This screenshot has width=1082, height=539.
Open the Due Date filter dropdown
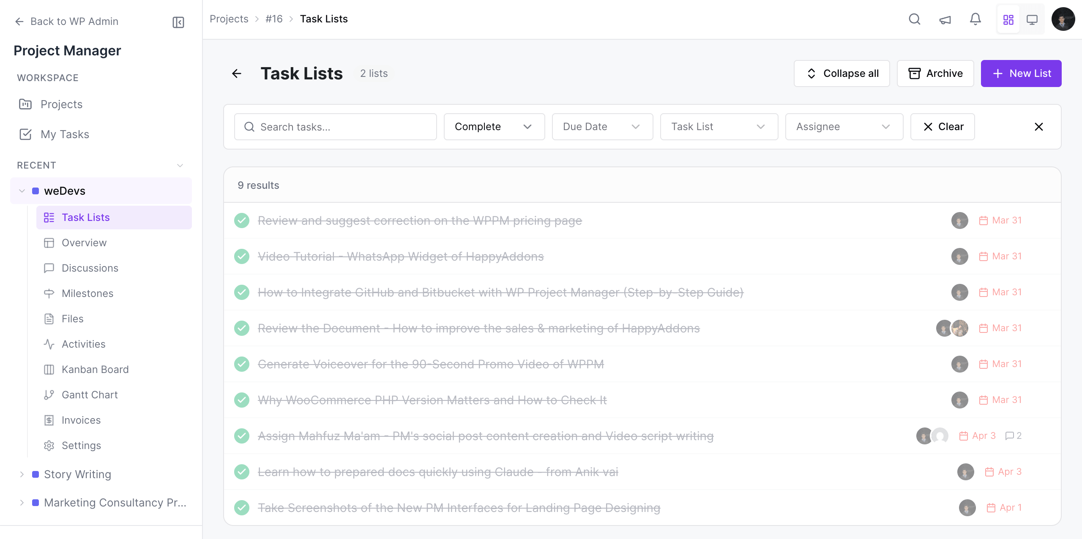[602, 126]
